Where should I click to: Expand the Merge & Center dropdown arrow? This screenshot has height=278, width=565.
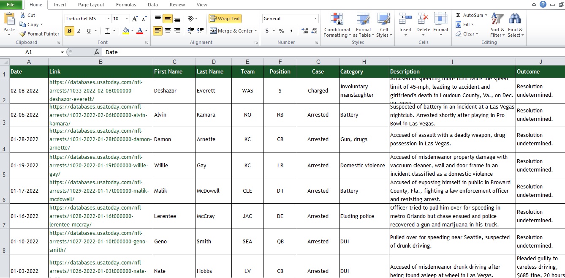pyautogui.click(x=256, y=31)
